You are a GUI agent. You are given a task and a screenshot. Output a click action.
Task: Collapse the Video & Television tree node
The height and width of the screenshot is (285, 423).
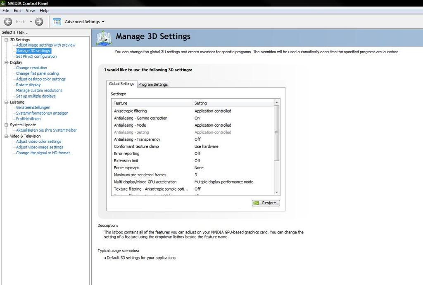point(6,136)
